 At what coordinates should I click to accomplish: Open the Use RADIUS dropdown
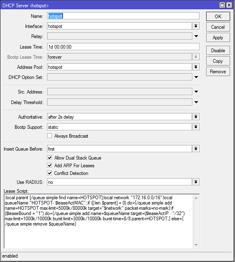(x=196, y=182)
